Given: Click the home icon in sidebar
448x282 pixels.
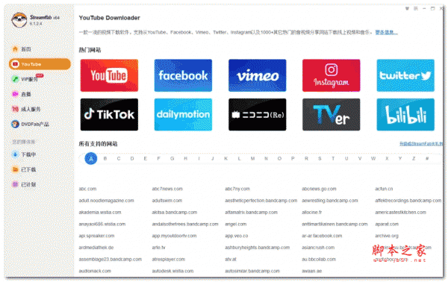Looking at the screenshot, I should pyautogui.click(x=15, y=49).
